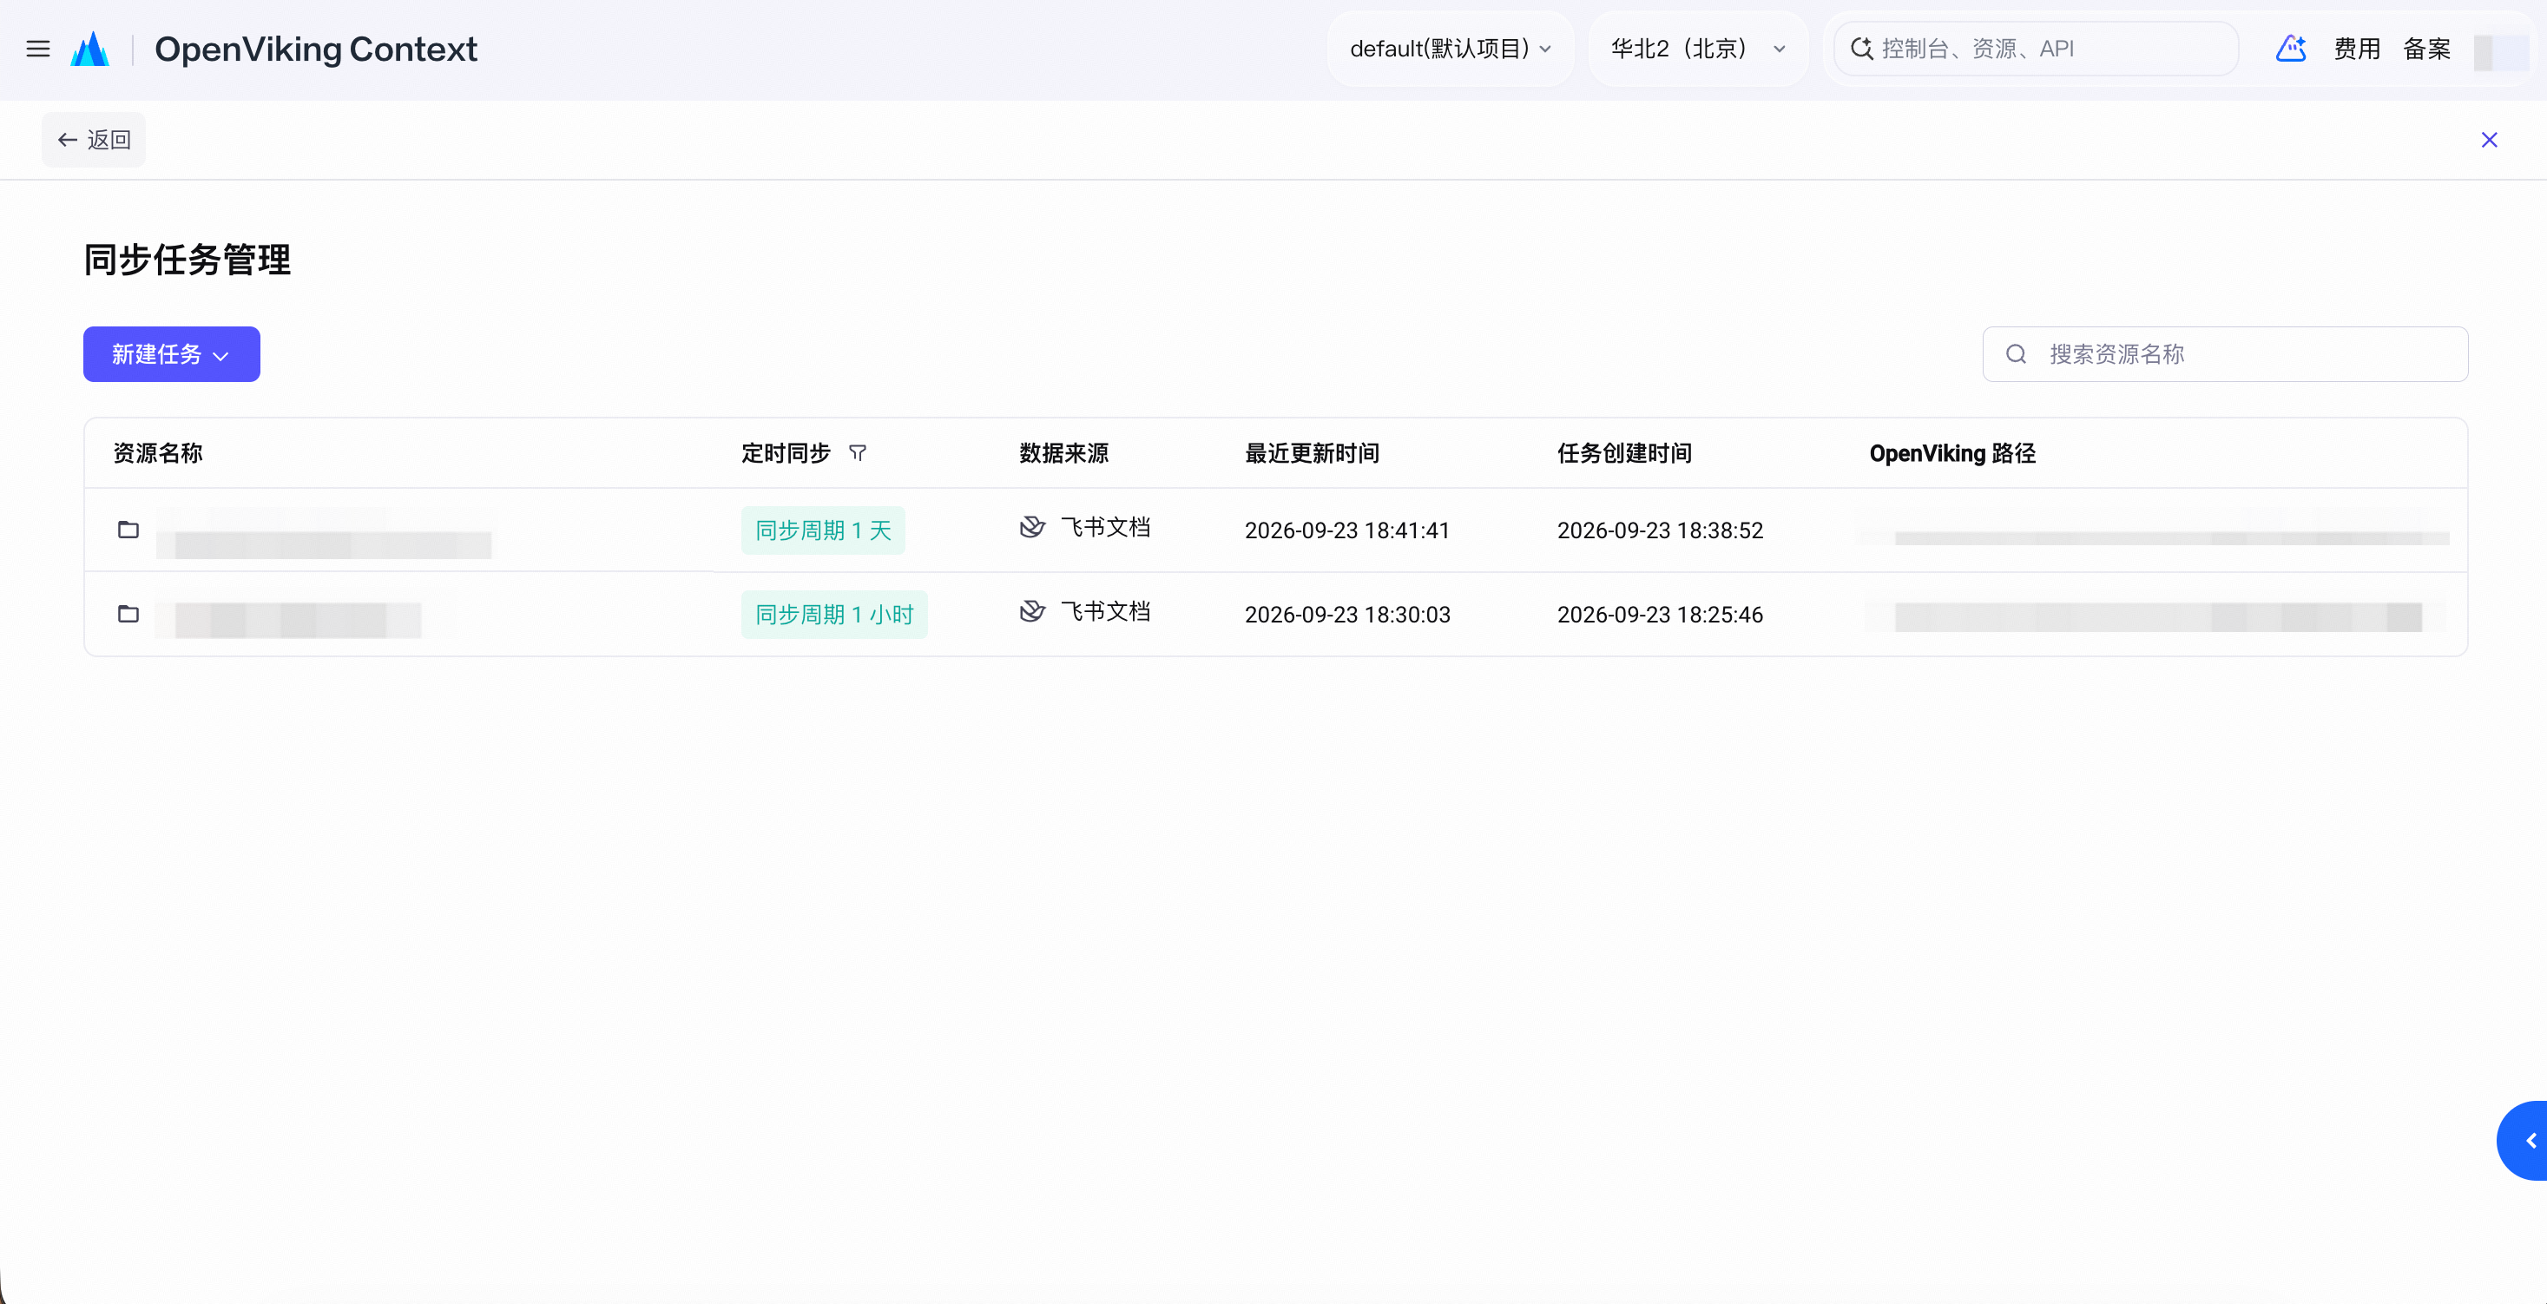The height and width of the screenshot is (1304, 2547).
Task: Click 飞书文档 in the second row
Action: click(1105, 611)
